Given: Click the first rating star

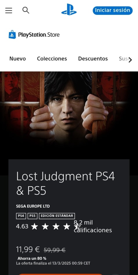Looking at the screenshot, I should coord(35,227).
